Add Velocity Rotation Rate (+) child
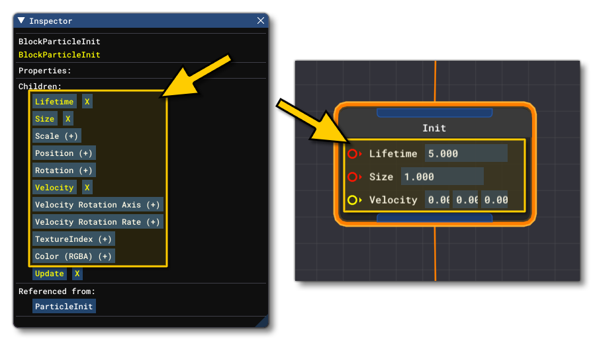This screenshot has height=341, width=593. tap(97, 222)
